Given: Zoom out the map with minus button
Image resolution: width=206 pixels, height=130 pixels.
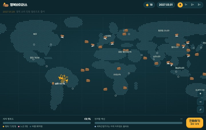Looking at the screenshot, I should (200, 102).
